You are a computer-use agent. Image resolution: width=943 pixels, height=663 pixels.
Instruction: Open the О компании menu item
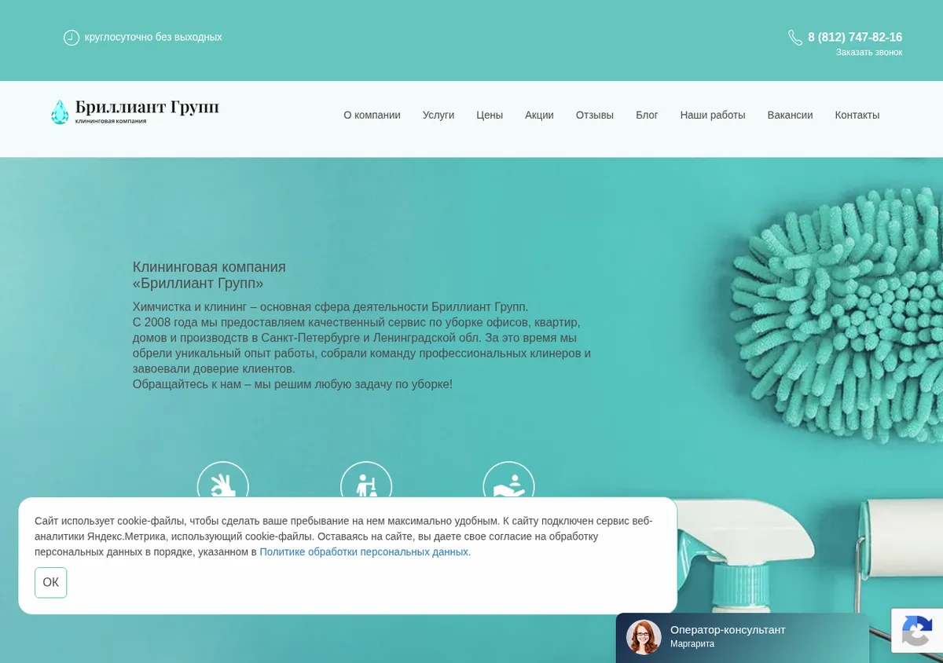[x=372, y=115]
